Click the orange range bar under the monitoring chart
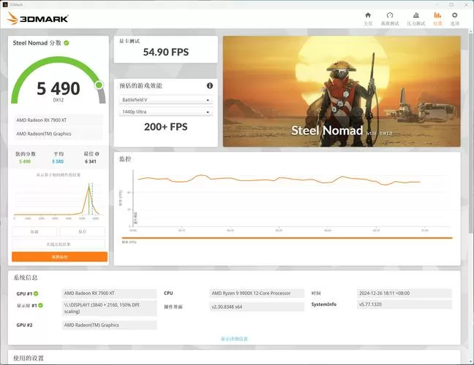474x365 pixels. click(x=287, y=238)
